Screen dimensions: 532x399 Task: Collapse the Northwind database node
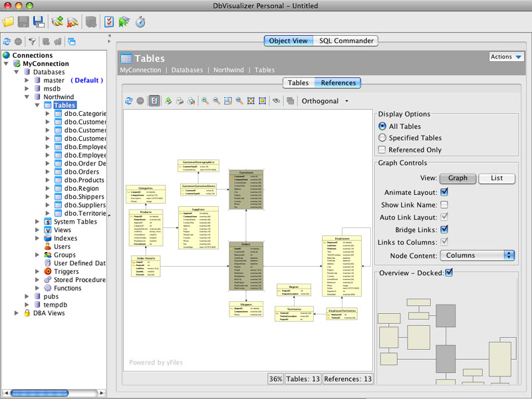(27, 96)
